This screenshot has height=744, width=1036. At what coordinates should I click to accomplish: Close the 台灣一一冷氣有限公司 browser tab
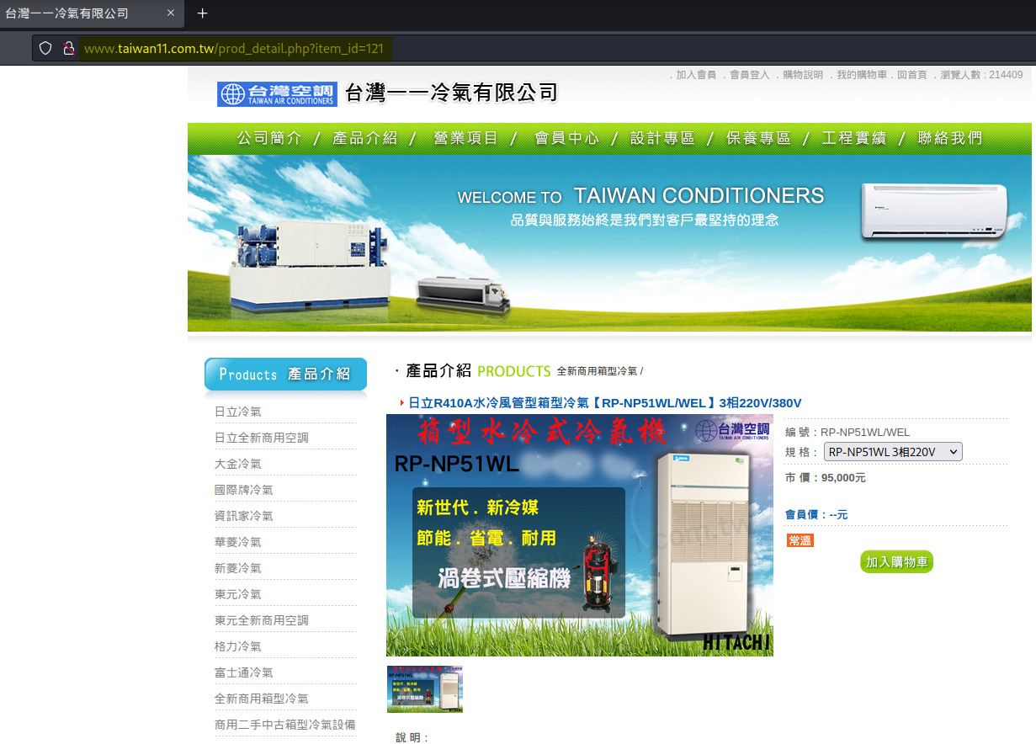pyautogui.click(x=171, y=13)
